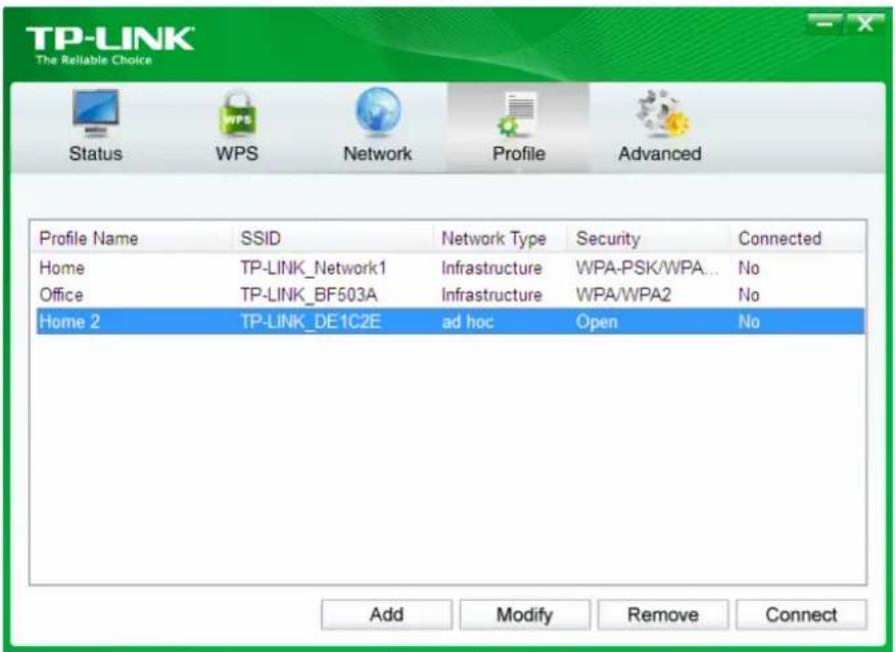Click Infrastructure in the Home row

(x=491, y=268)
